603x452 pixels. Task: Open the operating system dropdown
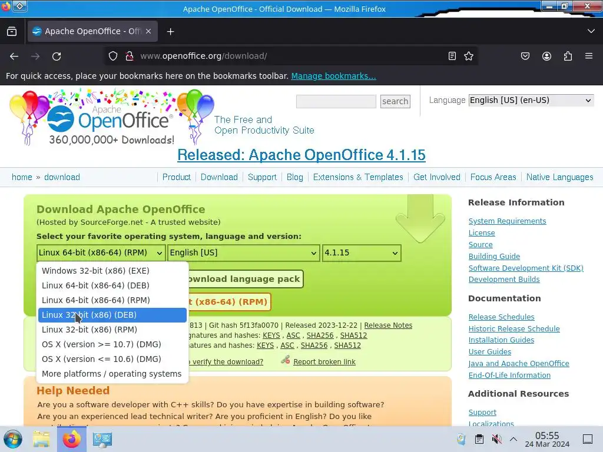pyautogui.click(x=101, y=253)
